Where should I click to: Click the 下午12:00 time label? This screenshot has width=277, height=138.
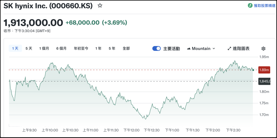point(131,130)
